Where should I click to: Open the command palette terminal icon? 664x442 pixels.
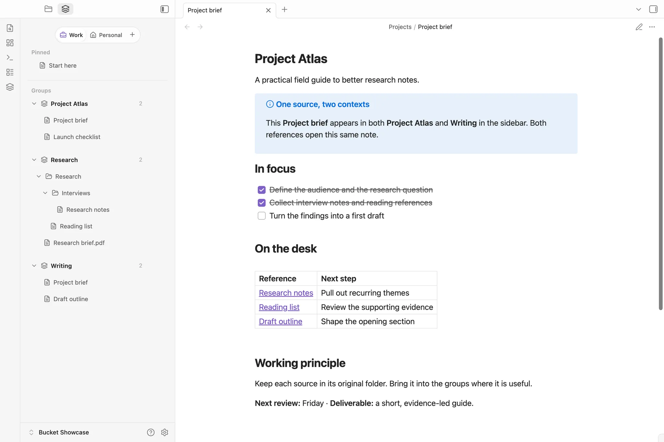click(x=10, y=58)
